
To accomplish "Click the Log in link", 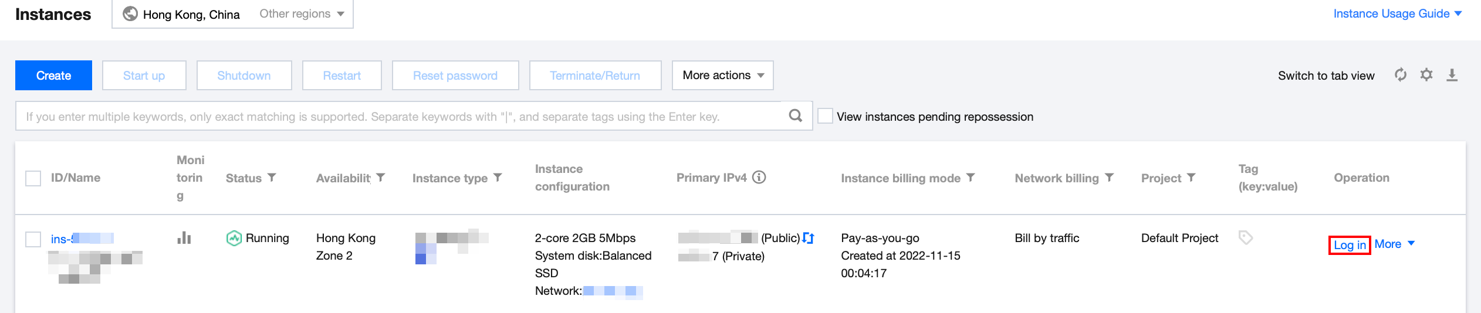I will (1350, 245).
